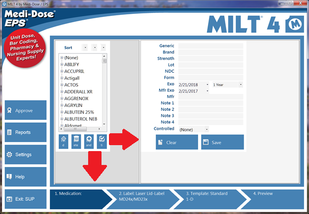Open the first Sort dropdown
Image resolution: width=309 pixels, height=214 pixels.
tap(85, 48)
